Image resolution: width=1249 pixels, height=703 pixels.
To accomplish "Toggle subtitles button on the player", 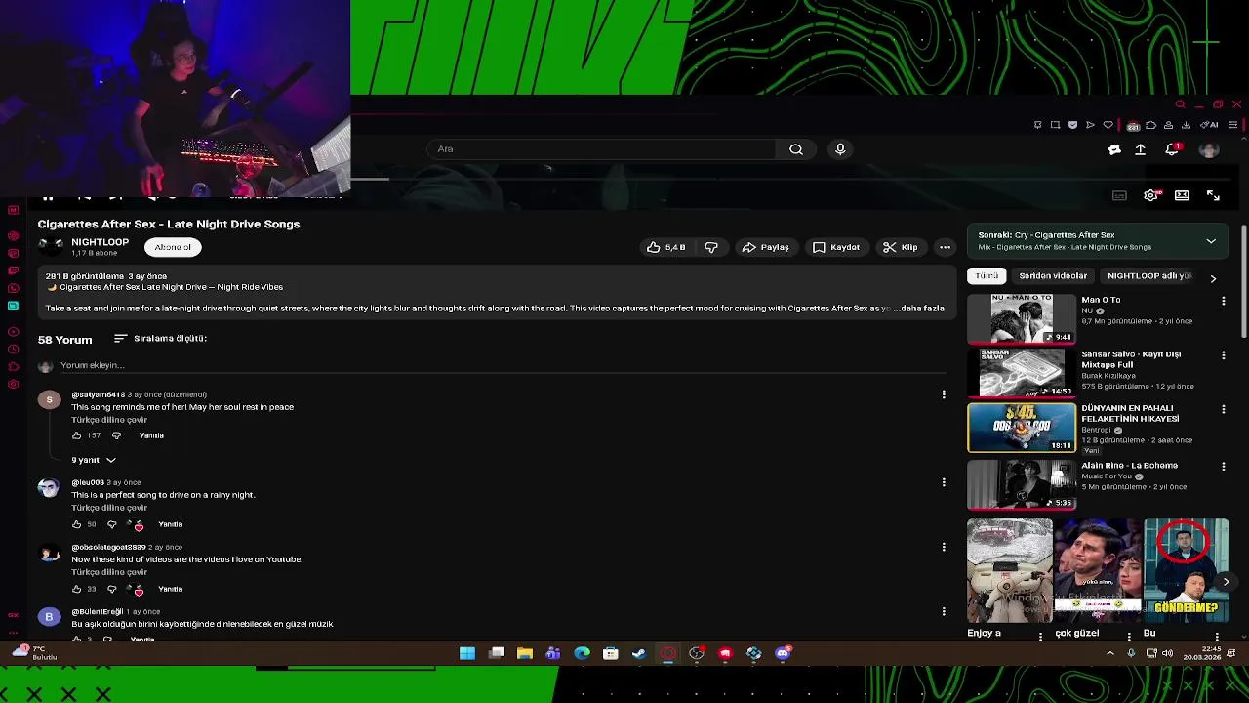I will (x=1119, y=195).
